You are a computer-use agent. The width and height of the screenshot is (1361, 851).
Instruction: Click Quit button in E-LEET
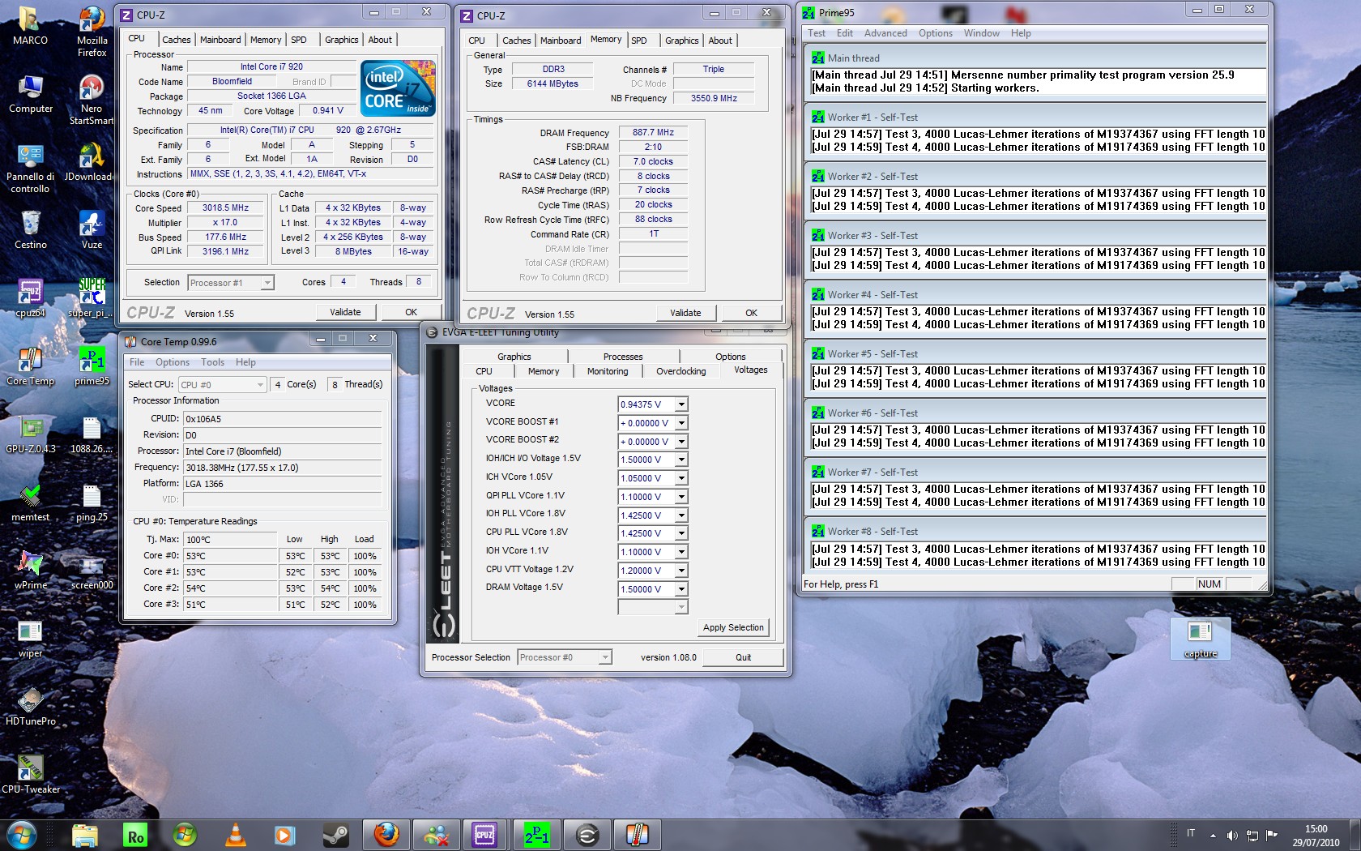pos(743,657)
